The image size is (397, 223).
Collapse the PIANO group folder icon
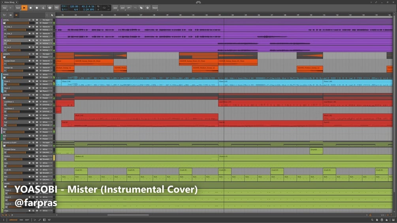(x=4, y=78)
